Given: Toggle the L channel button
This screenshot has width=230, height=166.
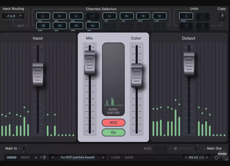Looking at the screenshot, I should click(43, 16).
